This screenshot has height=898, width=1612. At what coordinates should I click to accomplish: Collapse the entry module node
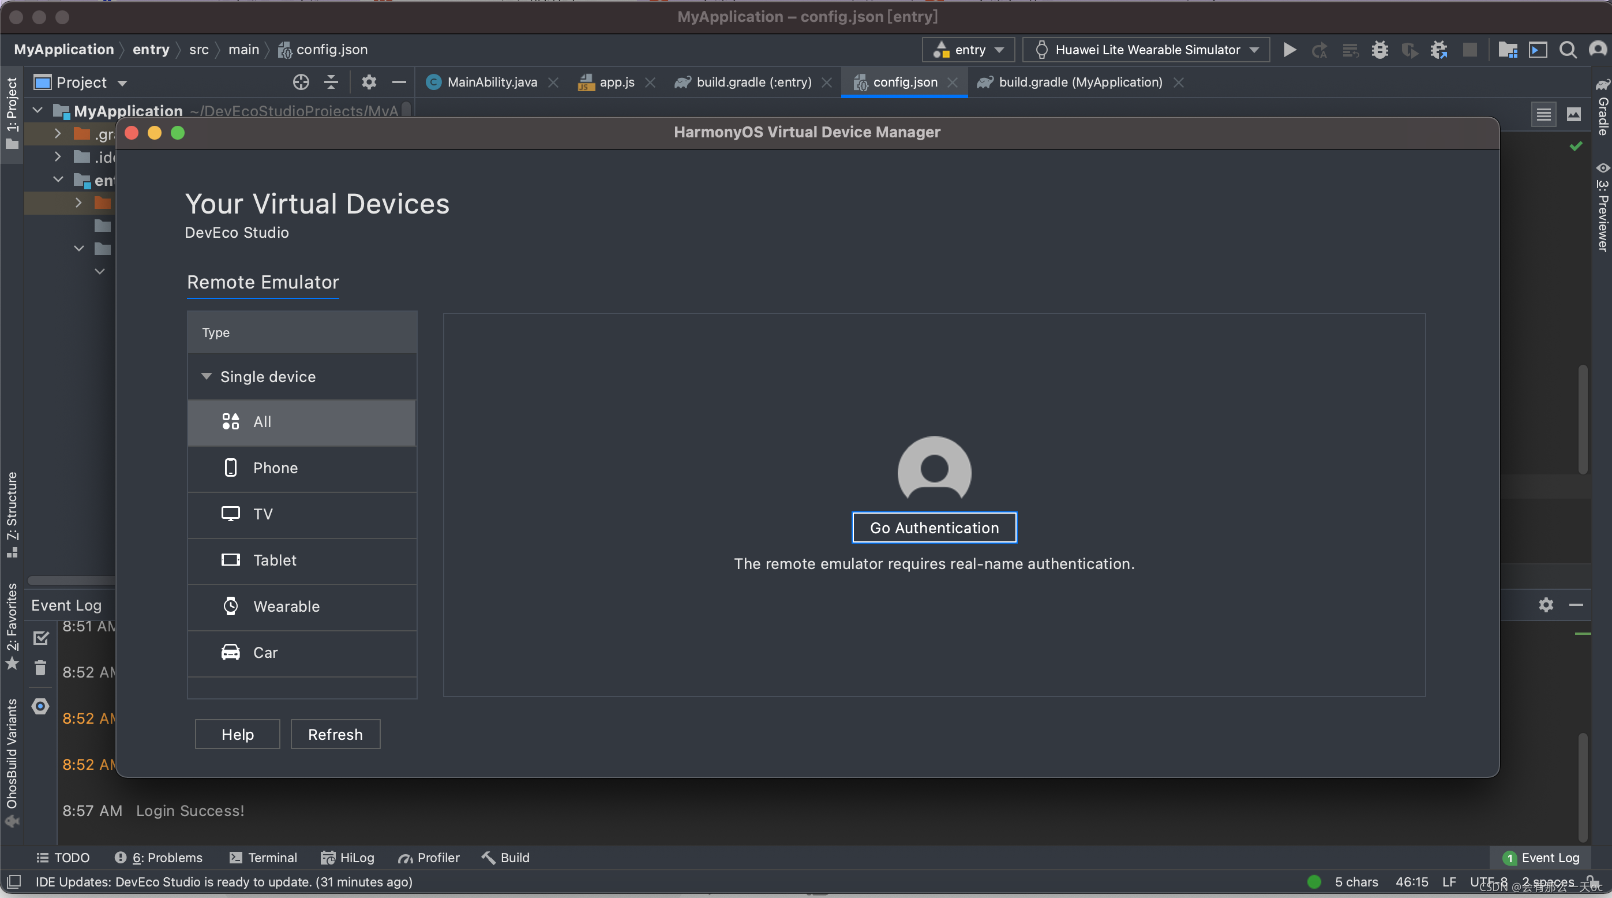pyautogui.click(x=58, y=179)
